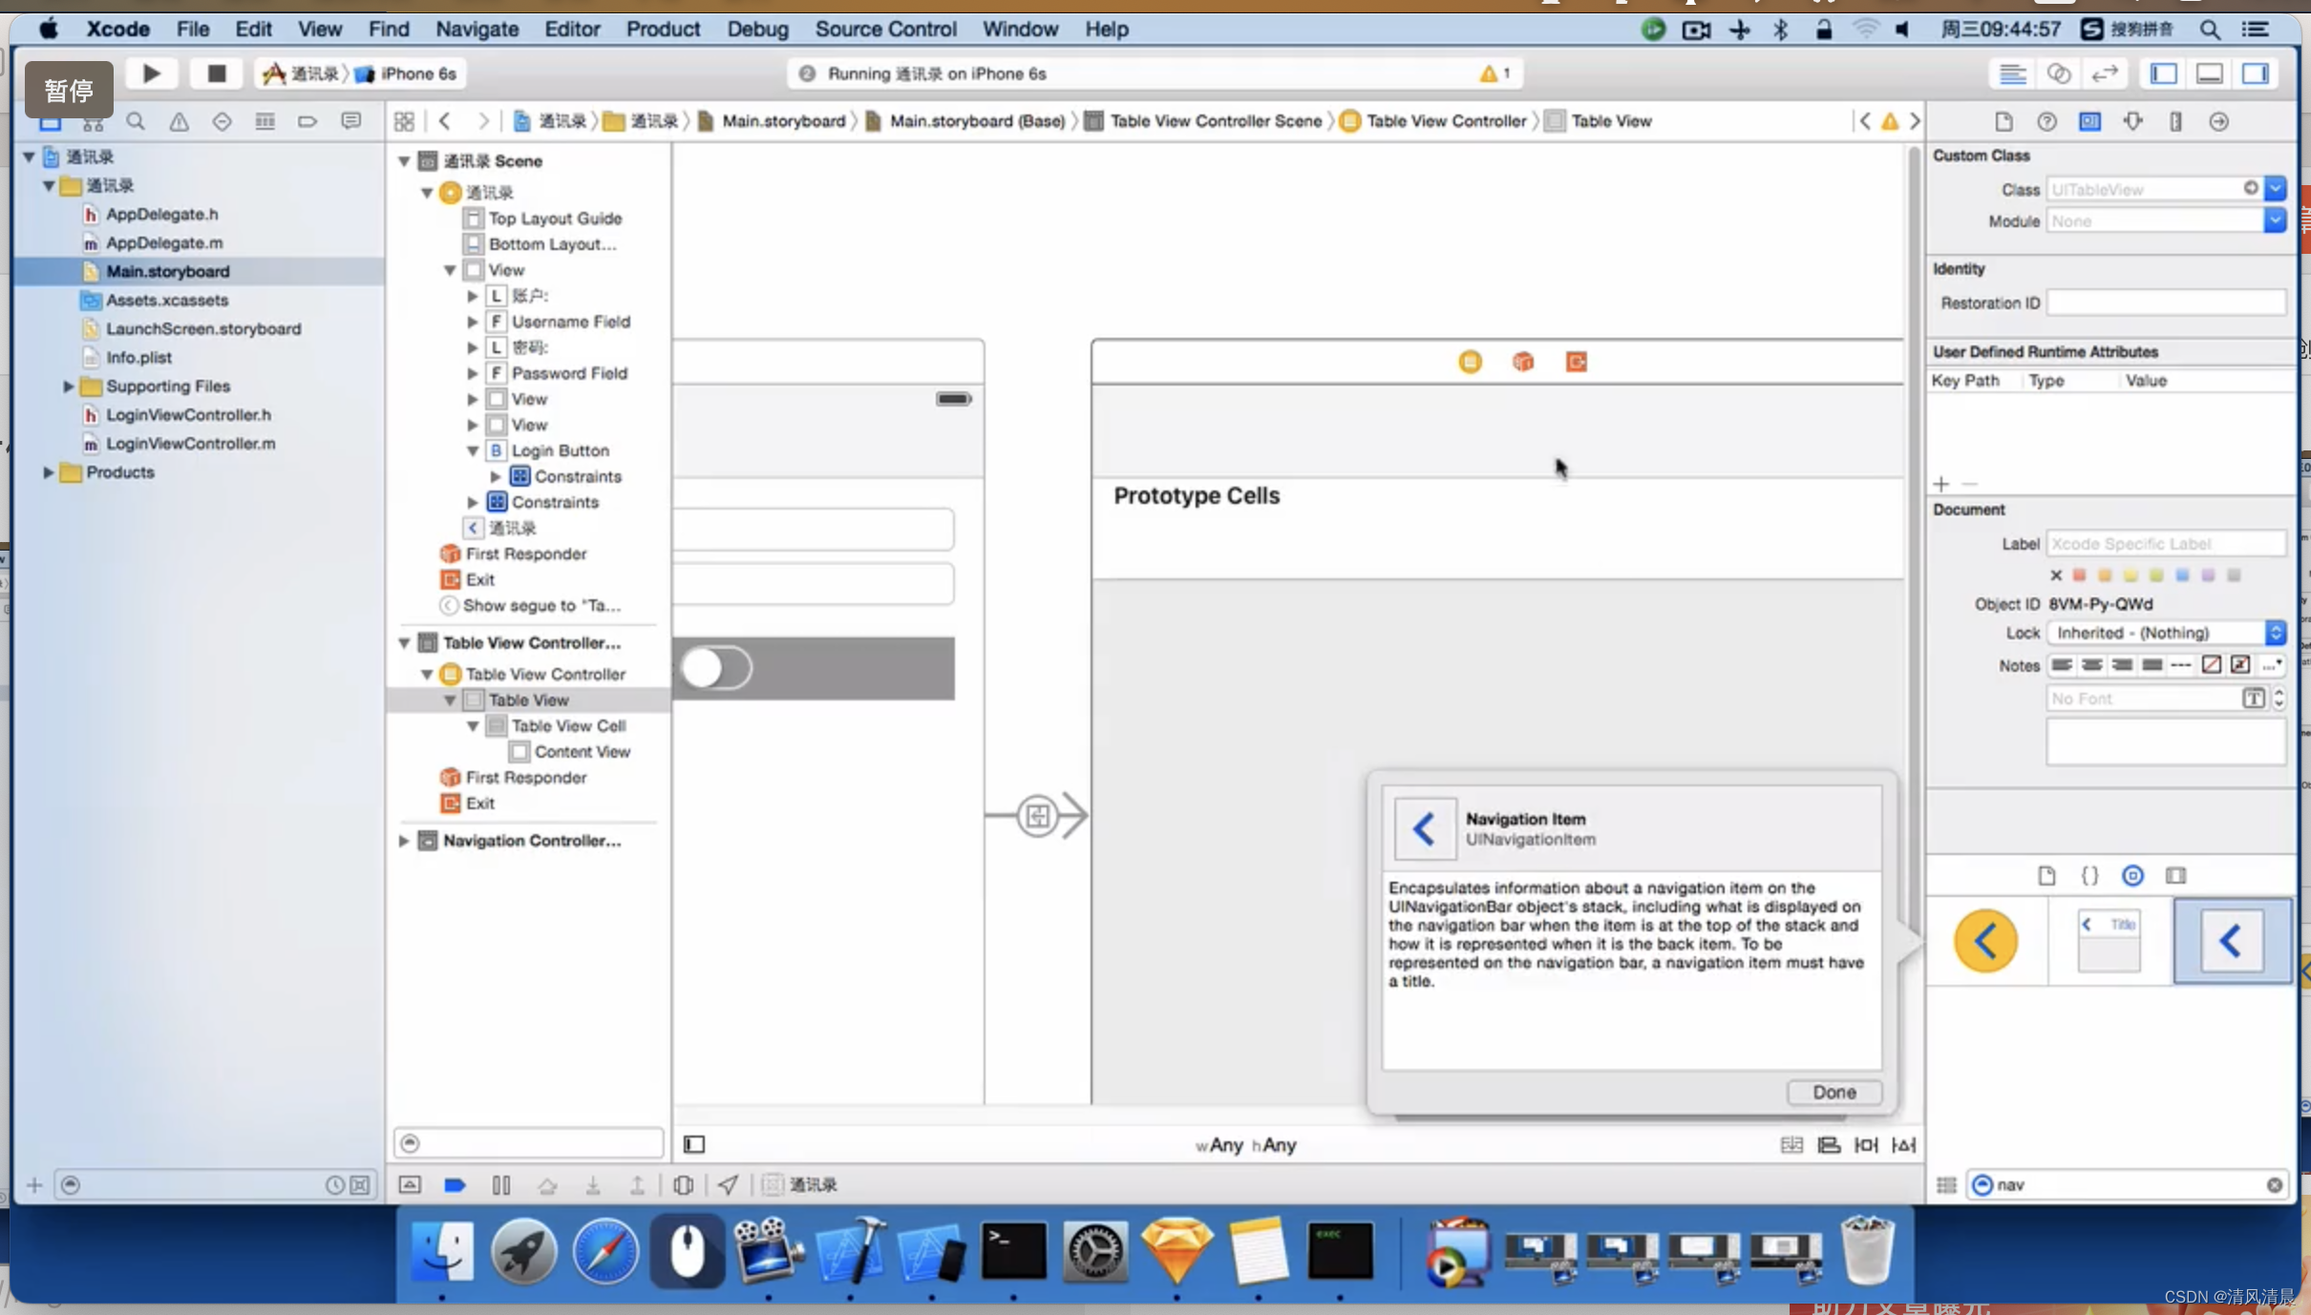
Task: Select the yellow back-arrow Navigation Controller object
Action: [x=1985, y=941]
